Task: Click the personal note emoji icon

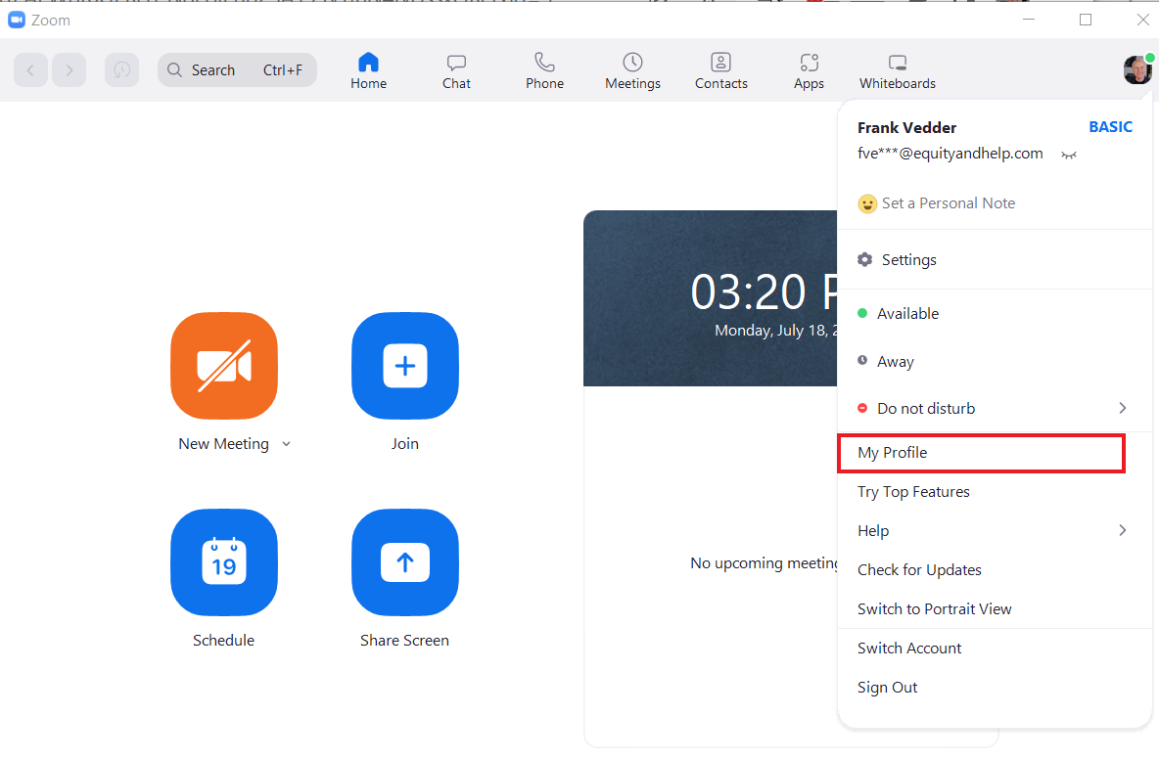Action: pos(867,203)
